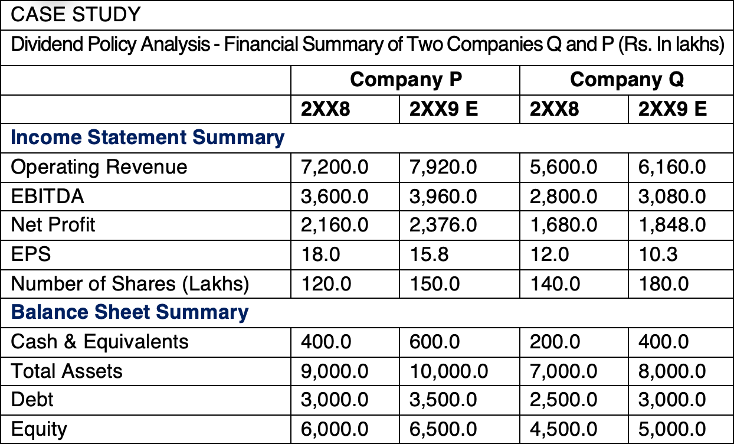Click the CASE STUDY title cell
Image resolution: width=734 pixels, height=444 pixels.
coord(366,15)
